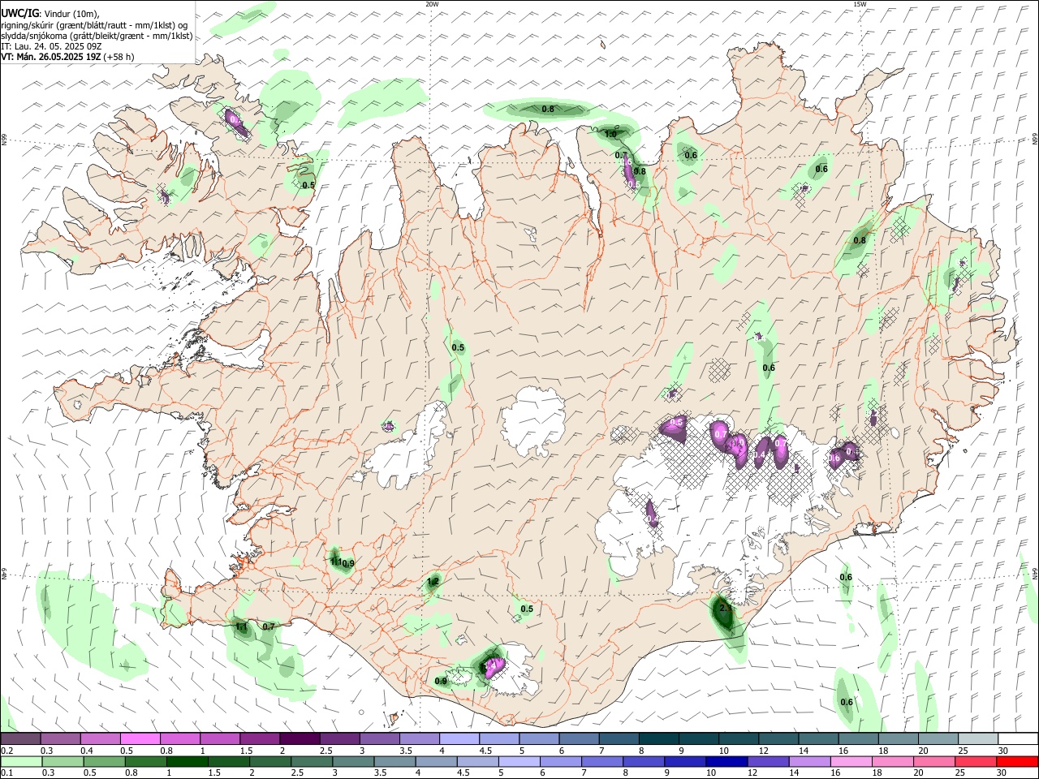
Task: Click the 1.0 precipitation value near the north coast
Action: click(x=610, y=135)
